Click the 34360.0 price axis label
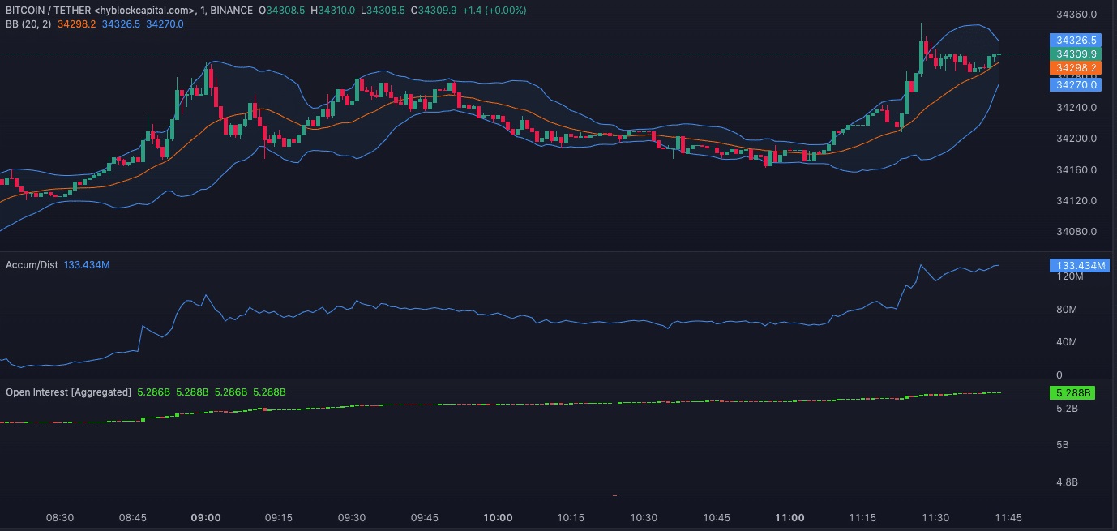Image resolution: width=1117 pixels, height=531 pixels. click(x=1077, y=15)
